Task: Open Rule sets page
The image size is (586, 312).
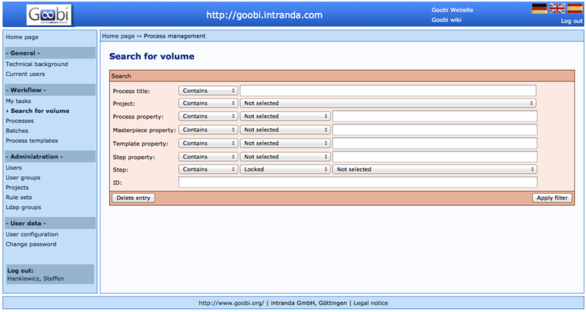Action: point(19,198)
